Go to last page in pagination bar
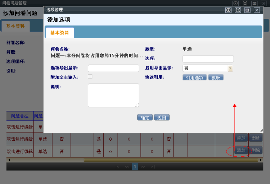Viewport: 270px width, 184px height. tap(153, 167)
